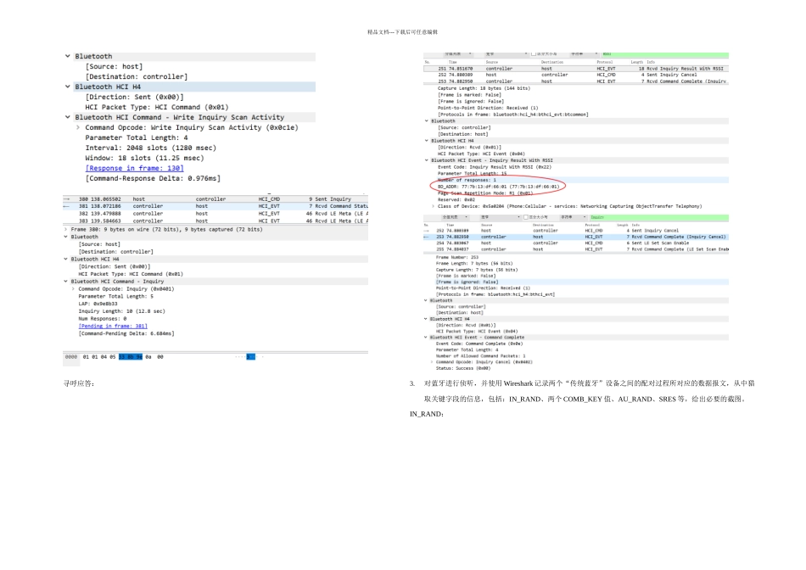This screenshot has height=570, width=806.
Task: Expand 'Command Opcode: Inquiry Cancel (0x0402)' entry
Action: [431, 362]
